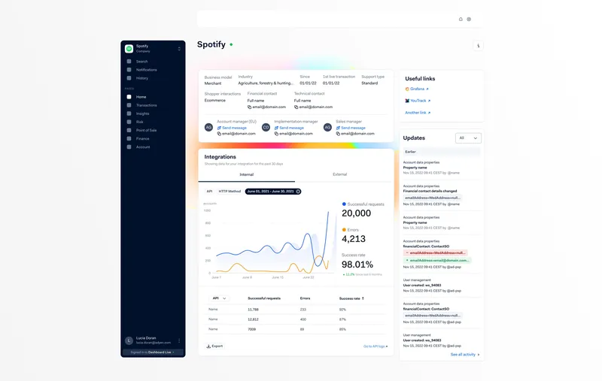Copy the Financial contact email
The image size is (602, 381).
pos(250,107)
